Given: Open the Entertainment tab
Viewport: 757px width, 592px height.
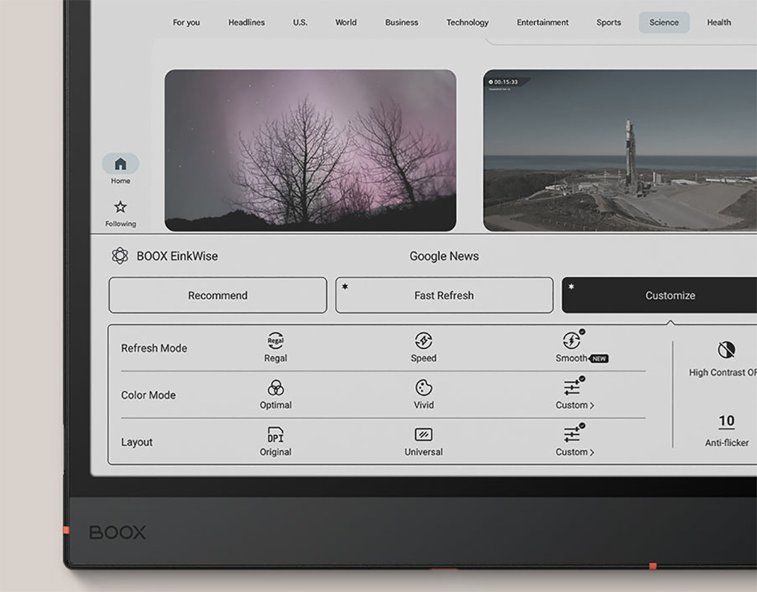Looking at the screenshot, I should click(543, 22).
